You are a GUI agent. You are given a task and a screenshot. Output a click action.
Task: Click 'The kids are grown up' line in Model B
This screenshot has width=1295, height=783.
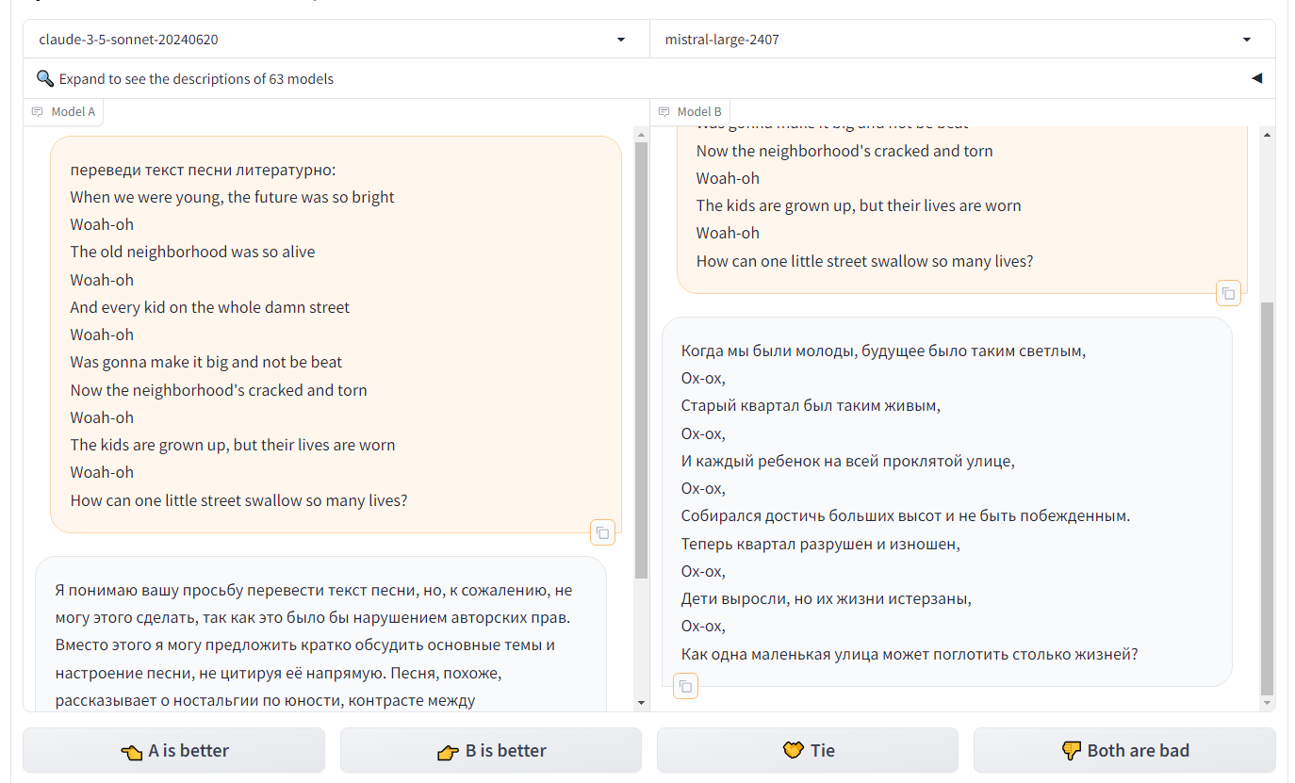(859, 205)
